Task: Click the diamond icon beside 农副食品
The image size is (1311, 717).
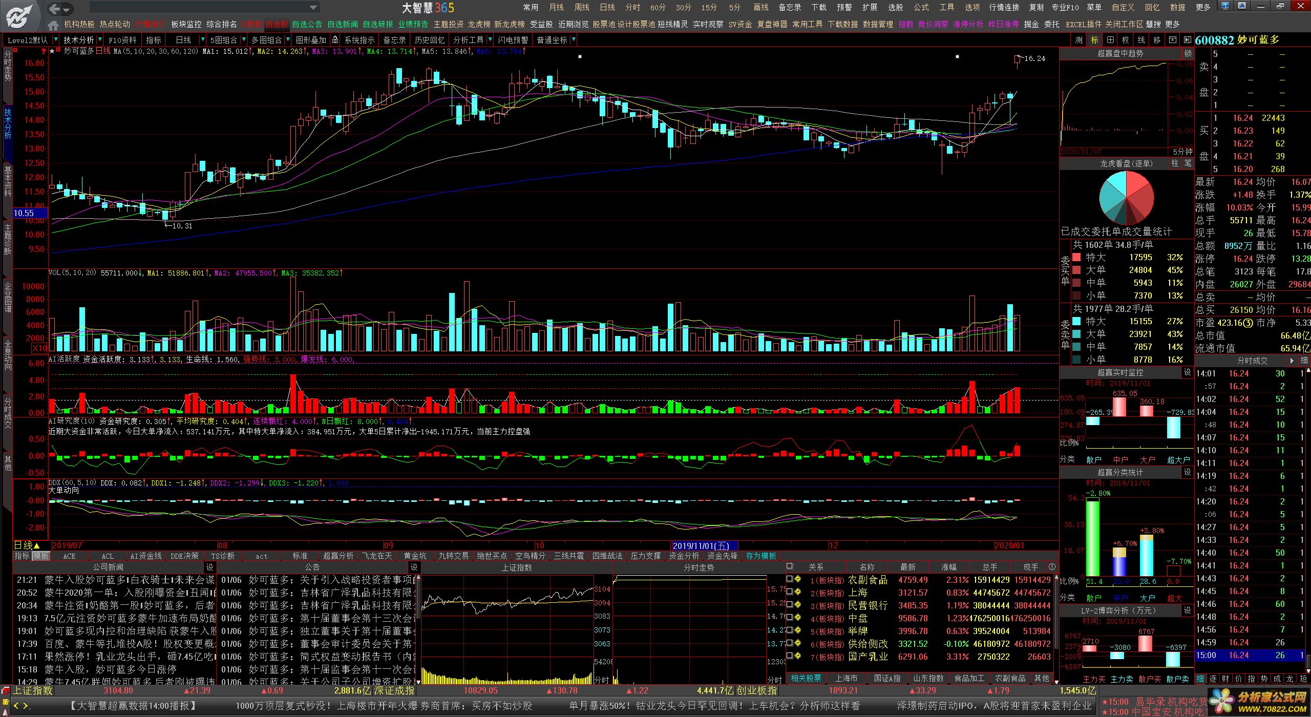Action: pos(798,579)
